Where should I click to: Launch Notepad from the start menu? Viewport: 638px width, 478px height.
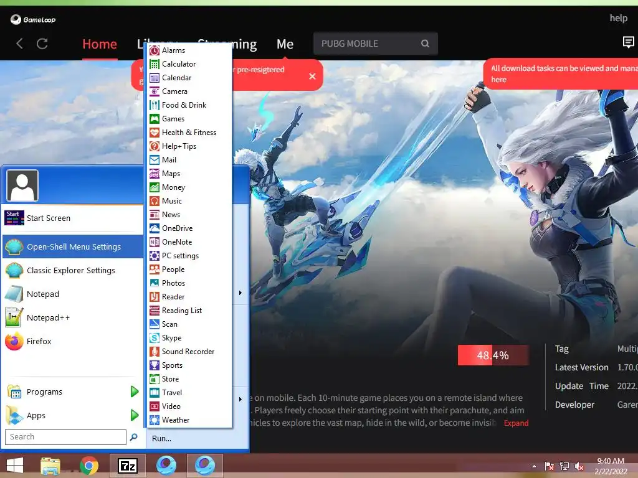point(73,294)
